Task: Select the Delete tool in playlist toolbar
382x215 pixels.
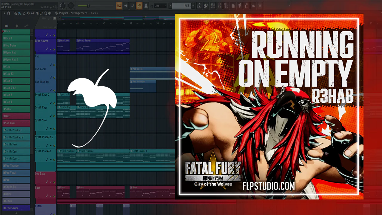Action: point(24,13)
